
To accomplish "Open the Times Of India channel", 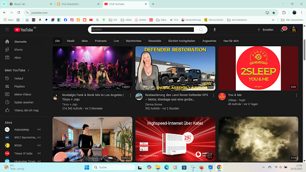I will pos(24,154).
